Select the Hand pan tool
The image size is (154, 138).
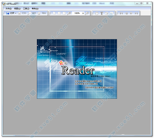(x=97, y=13)
